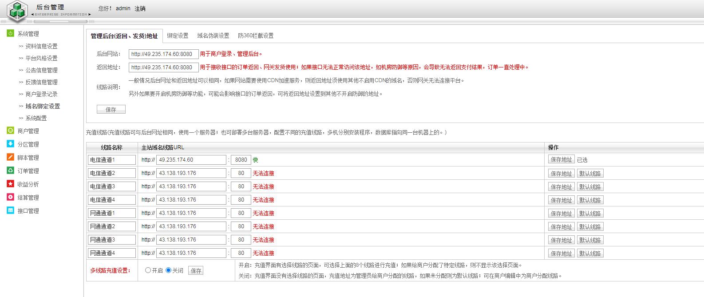The width and height of the screenshot is (704, 297).
Task: Select the 关闭 radio button
Action: coord(169,270)
